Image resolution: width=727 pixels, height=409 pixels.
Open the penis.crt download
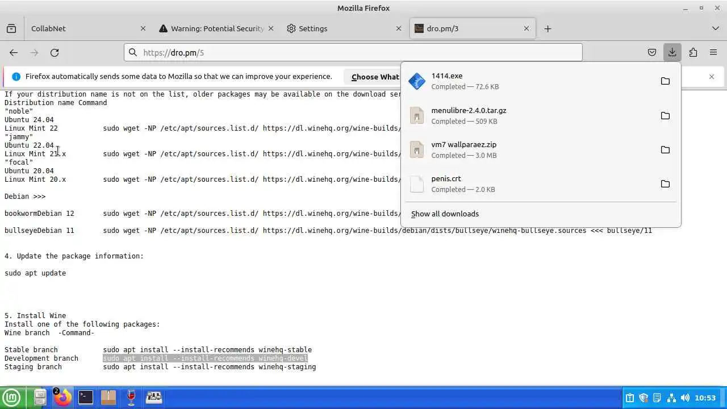coord(528,183)
